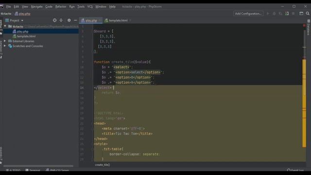
Task: Click line number 14 in the gutter
Action: pyautogui.click(x=82, y=87)
